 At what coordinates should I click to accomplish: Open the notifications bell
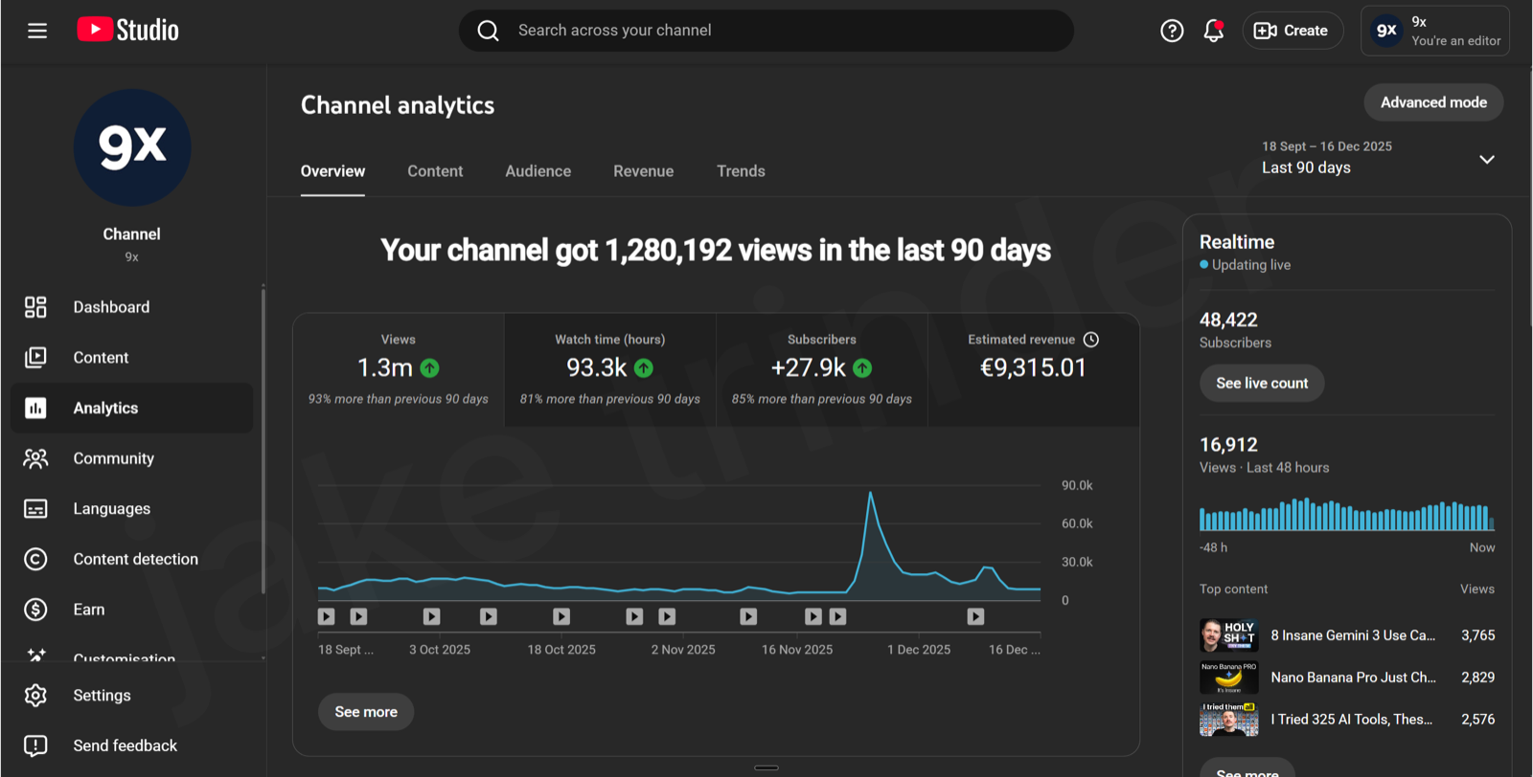pos(1214,31)
